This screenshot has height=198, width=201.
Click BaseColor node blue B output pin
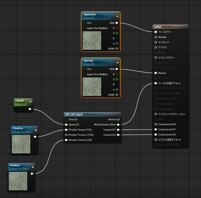(117, 38)
